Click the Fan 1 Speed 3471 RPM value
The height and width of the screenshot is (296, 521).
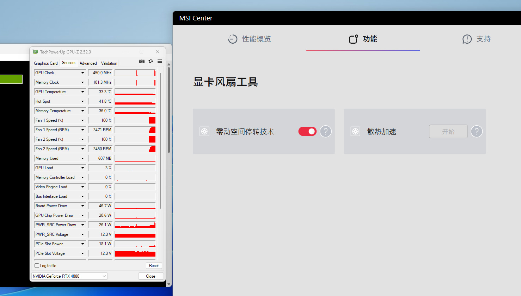pyautogui.click(x=100, y=130)
